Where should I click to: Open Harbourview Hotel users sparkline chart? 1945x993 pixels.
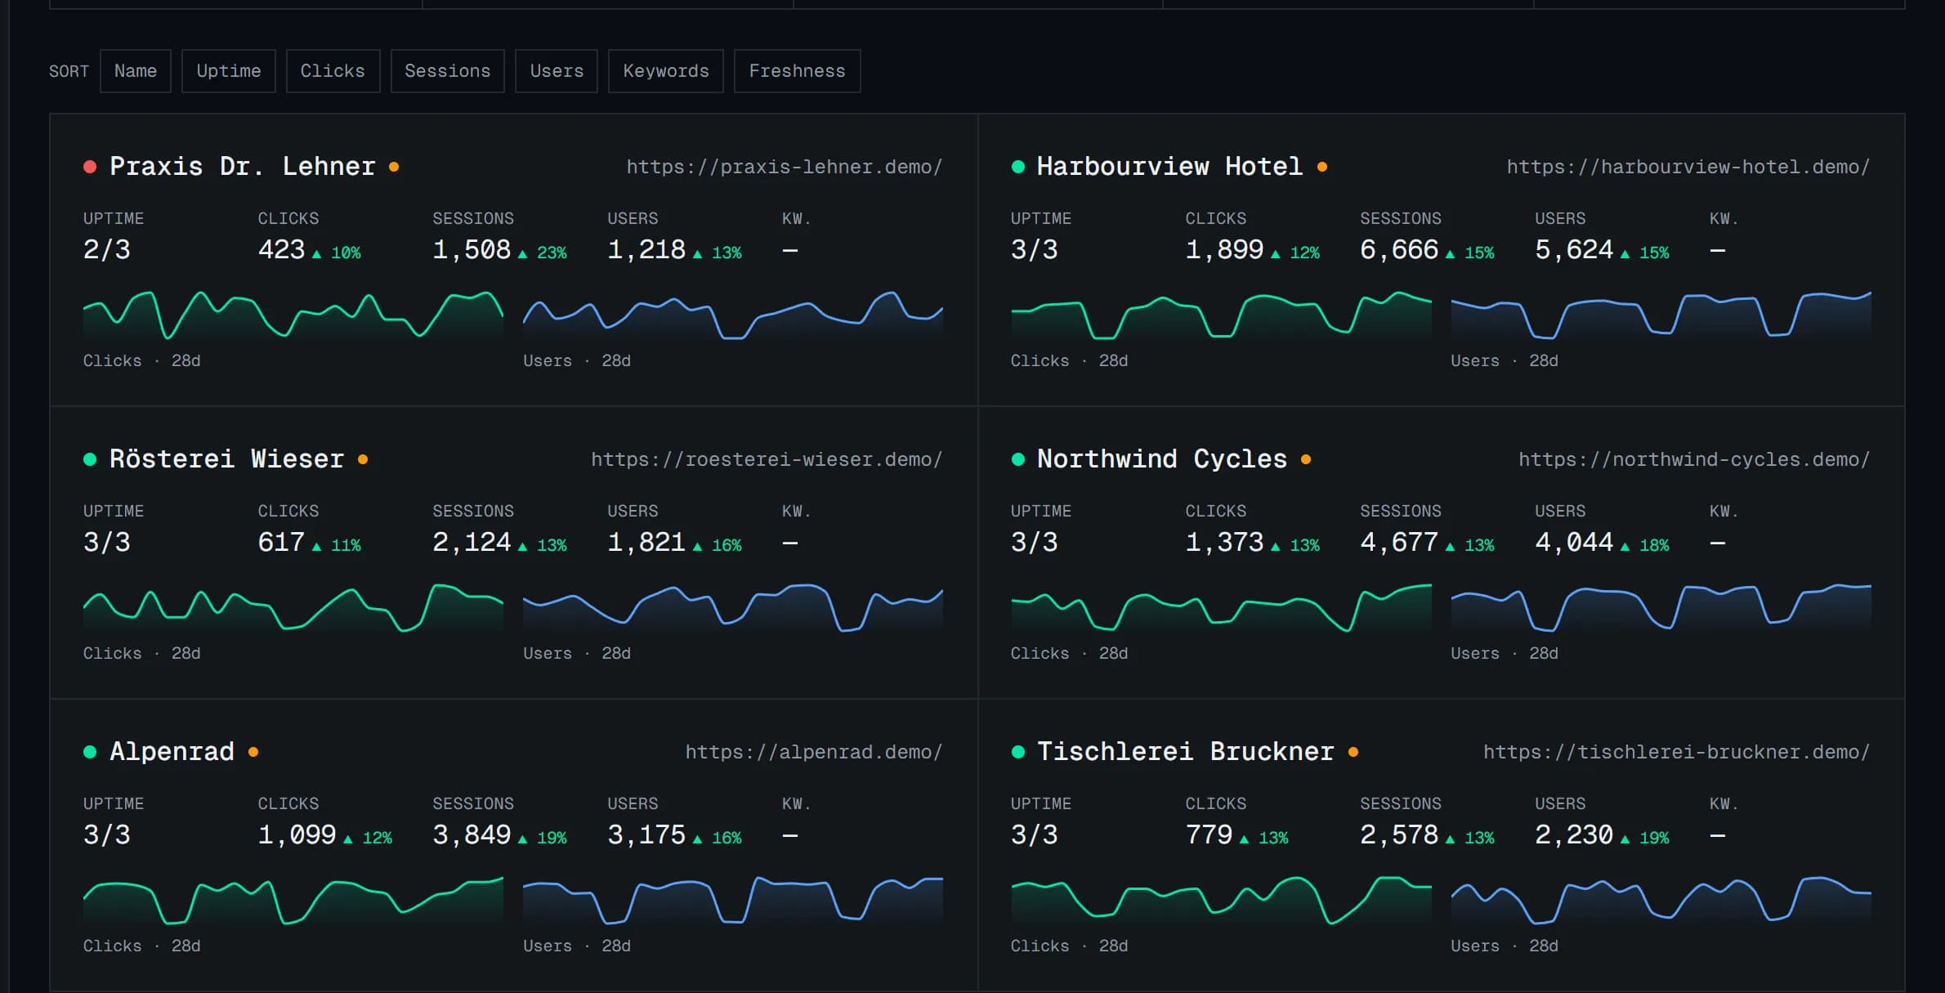(x=1661, y=315)
